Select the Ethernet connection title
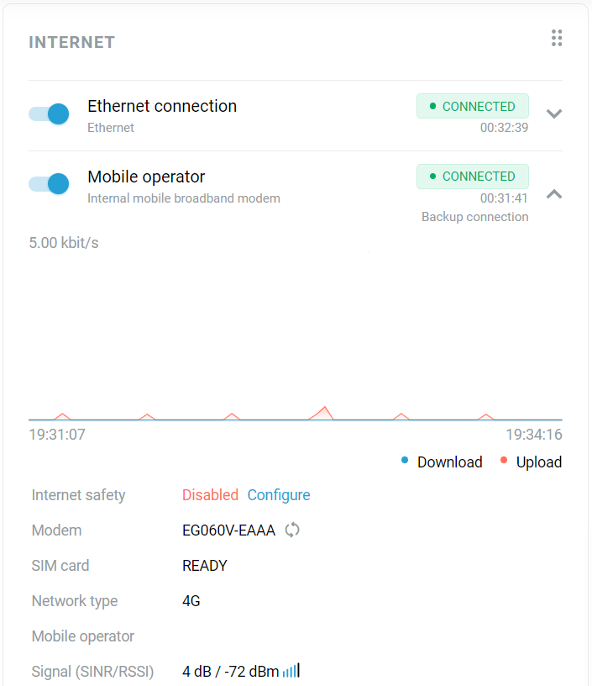592x686 pixels. (x=162, y=106)
